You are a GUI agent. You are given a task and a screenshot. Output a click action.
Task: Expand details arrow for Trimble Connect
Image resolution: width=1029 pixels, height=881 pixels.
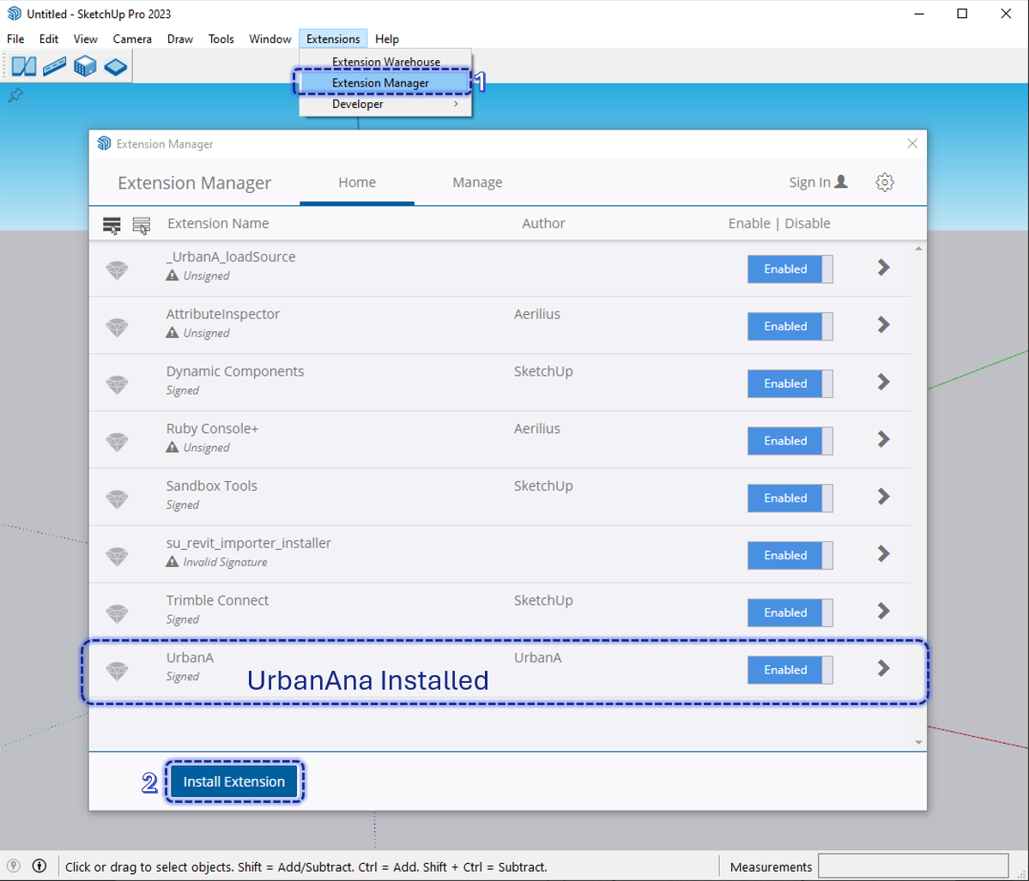[x=884, y=611]
